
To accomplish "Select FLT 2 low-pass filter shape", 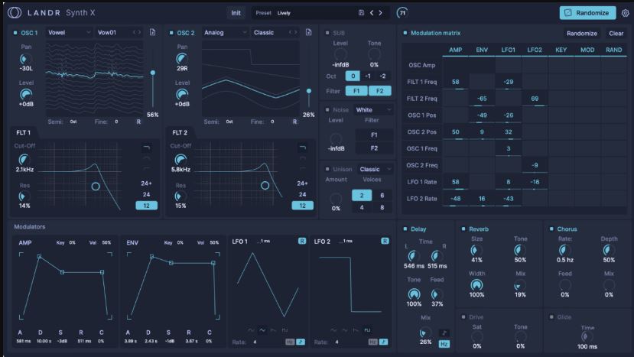I will [302, 148].
